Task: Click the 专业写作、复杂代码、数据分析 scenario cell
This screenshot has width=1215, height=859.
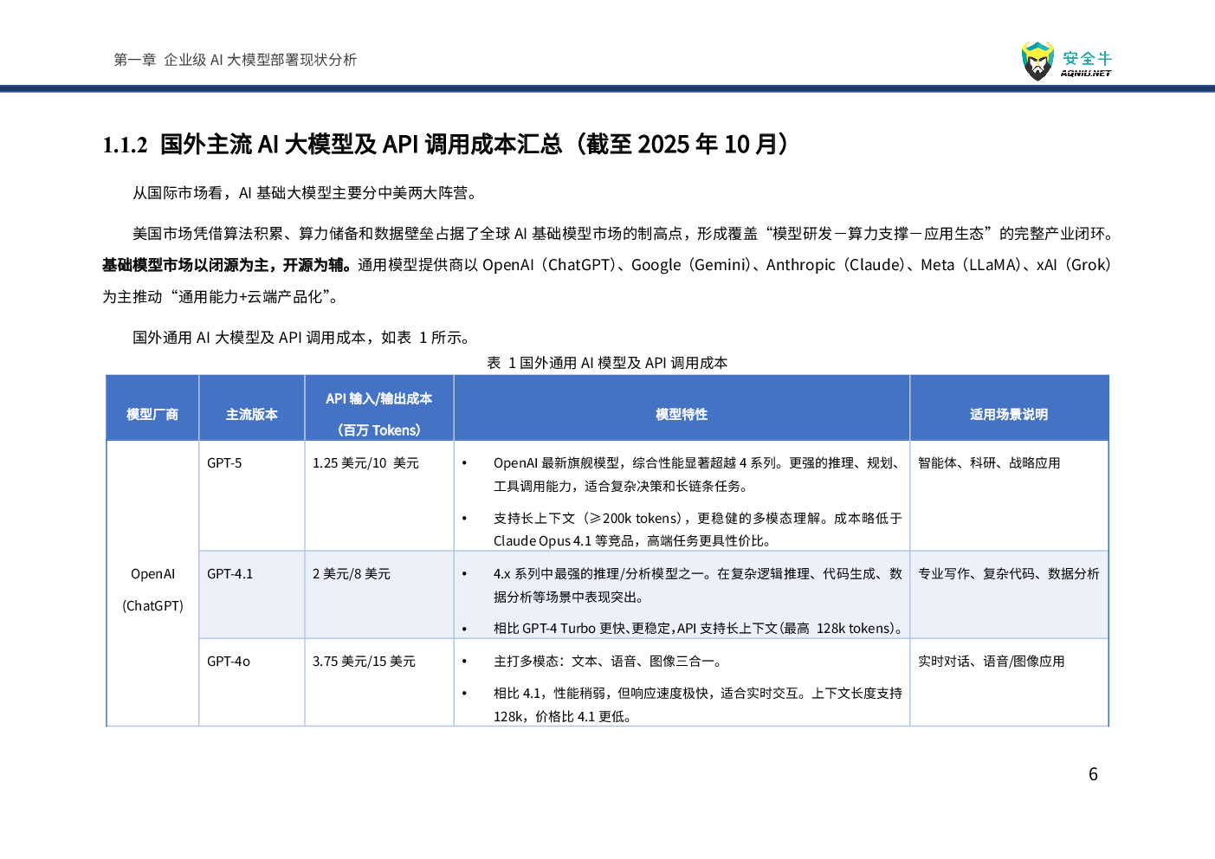Action: [x=1008, y=574]
